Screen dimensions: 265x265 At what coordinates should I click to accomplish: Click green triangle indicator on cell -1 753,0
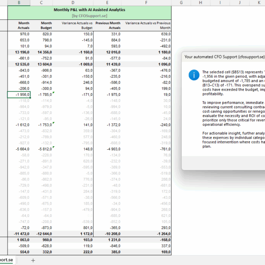tap(53, 123)
